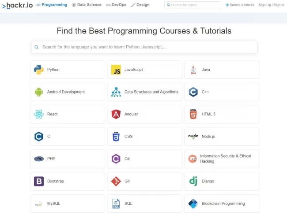
Task: Choose the Bootstrap text label
Action: [x=56, y=181]
